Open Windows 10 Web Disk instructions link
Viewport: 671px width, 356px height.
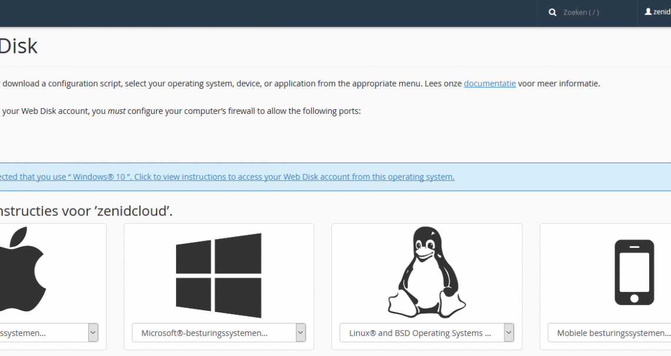click(x=227, y=177)
